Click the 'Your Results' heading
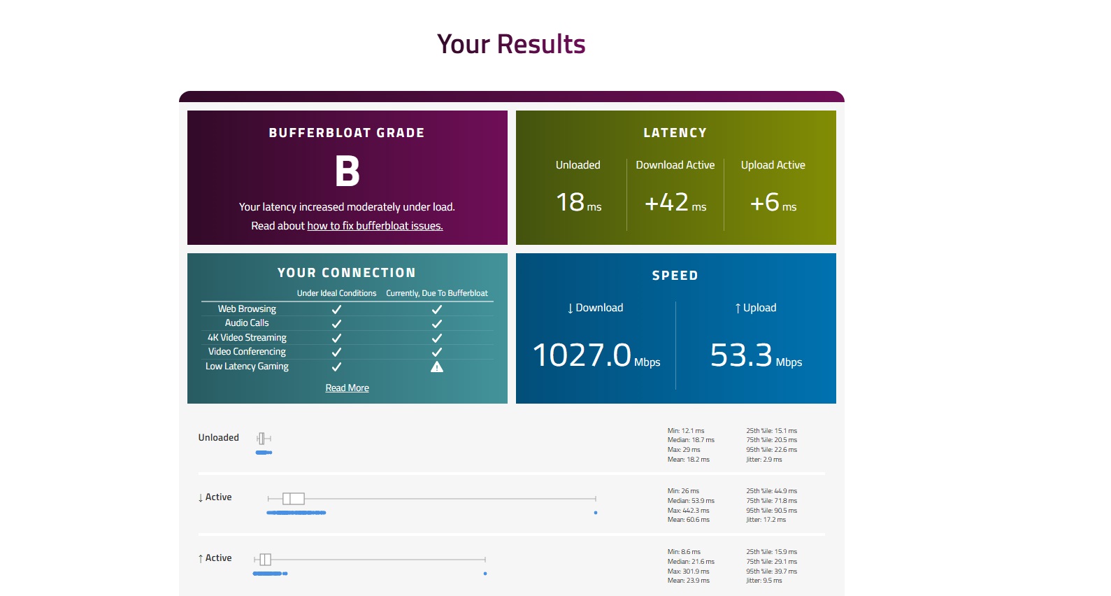This screenshot has width=1111, height=596. (511, 44)
